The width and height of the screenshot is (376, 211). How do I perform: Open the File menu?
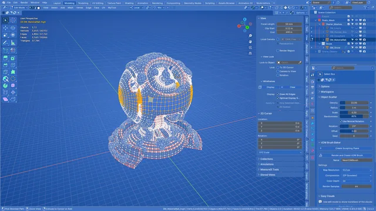pyautogui.click(x=9, y=2)
